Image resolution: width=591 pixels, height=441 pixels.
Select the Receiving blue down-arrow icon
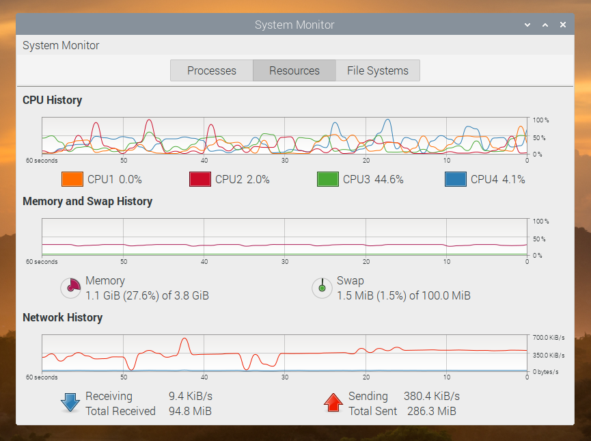tap(70, 403)
